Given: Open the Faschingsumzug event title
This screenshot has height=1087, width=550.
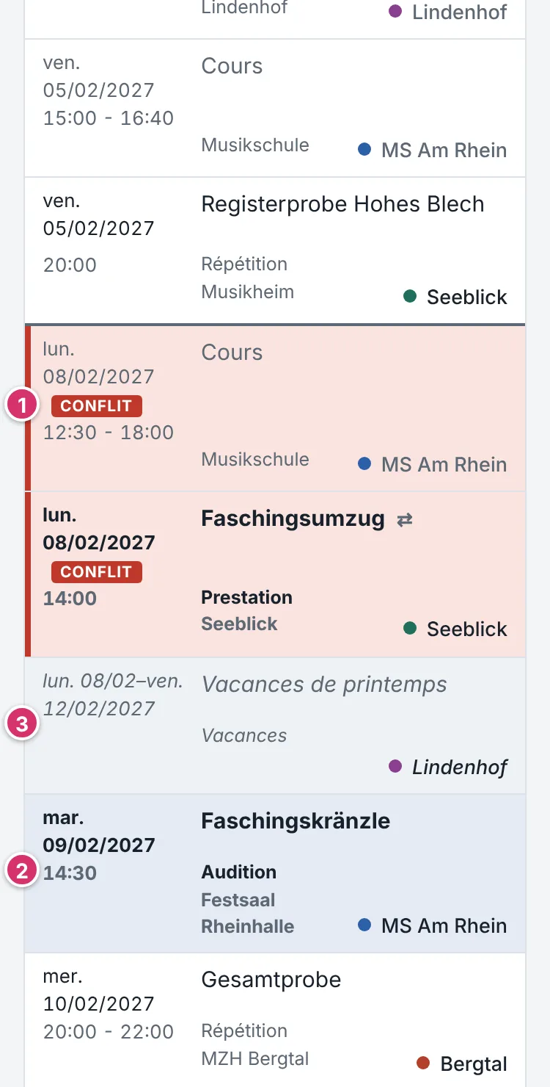Looking at the screenshot, I should [293, 519].
